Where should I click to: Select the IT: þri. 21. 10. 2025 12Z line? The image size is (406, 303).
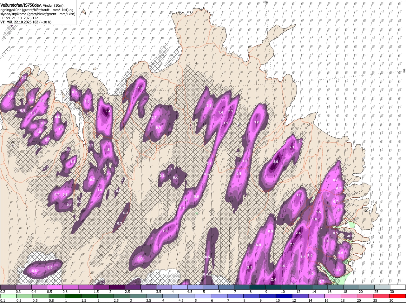coord(19,18)
